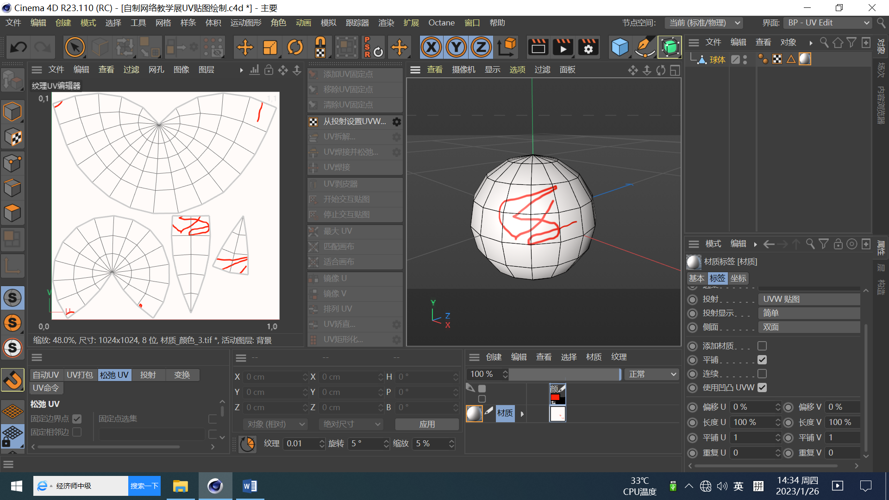Click the 投射 tab button
The height and width of the screenshot is (500, 889).
[148, 375]
